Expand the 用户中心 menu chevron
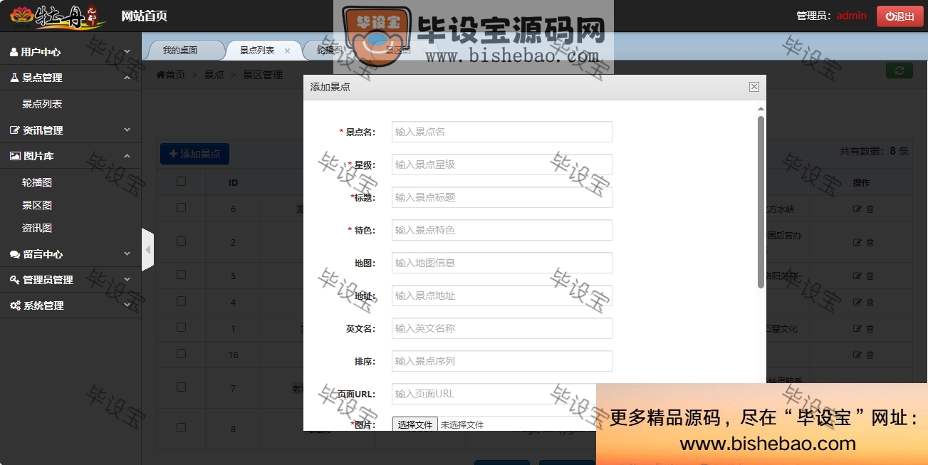This screenshot has width=928, height=465. point(127,51)
